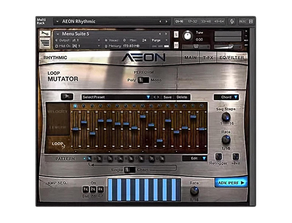Open the Output channel dropdown
This screenshot has height=223, width=292.
pyautogui.click(x=99, y=40)
